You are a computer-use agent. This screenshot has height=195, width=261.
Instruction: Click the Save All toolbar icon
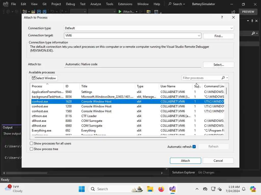[x=44, y=12]
